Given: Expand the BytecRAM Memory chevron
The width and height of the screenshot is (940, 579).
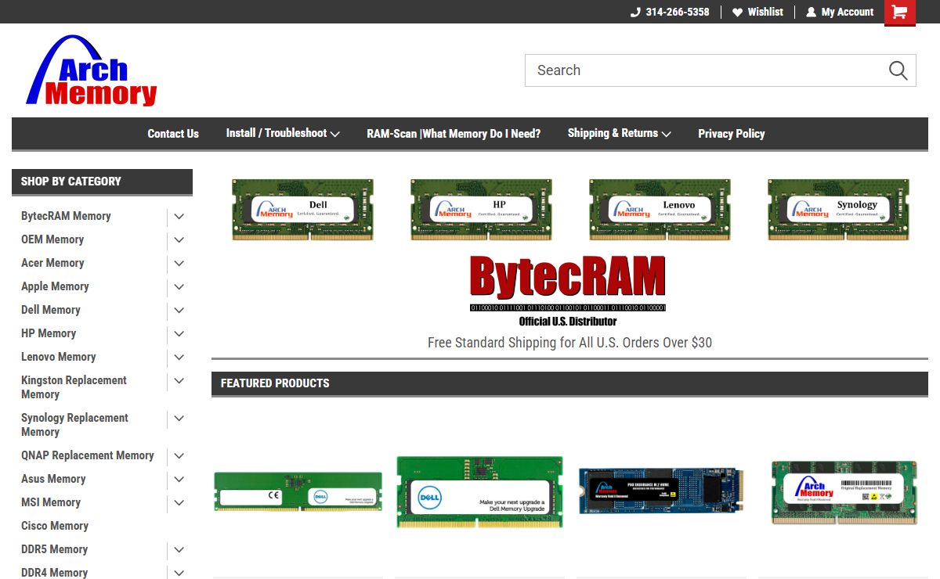Looking at the screenshot, I should (x=179, y=217).
